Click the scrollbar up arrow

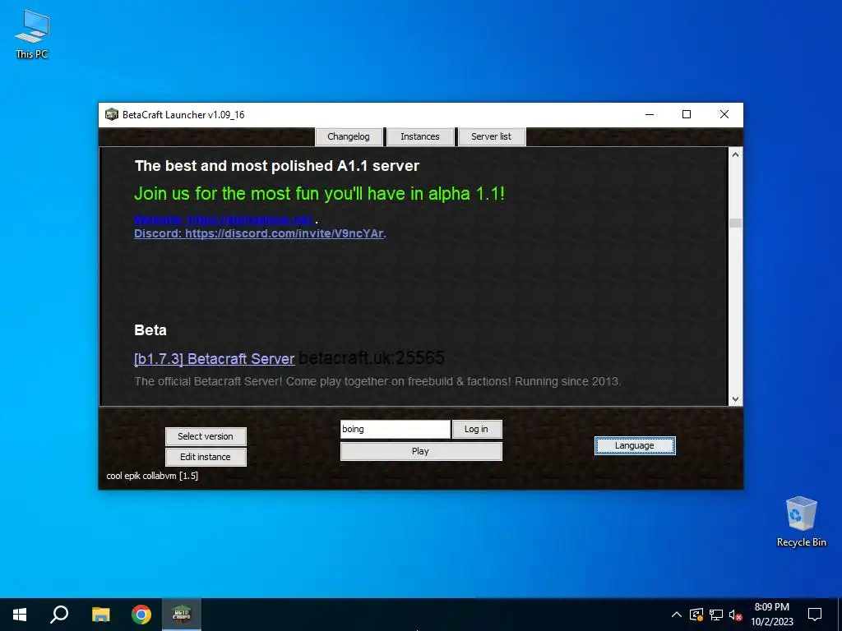(736, 154)
